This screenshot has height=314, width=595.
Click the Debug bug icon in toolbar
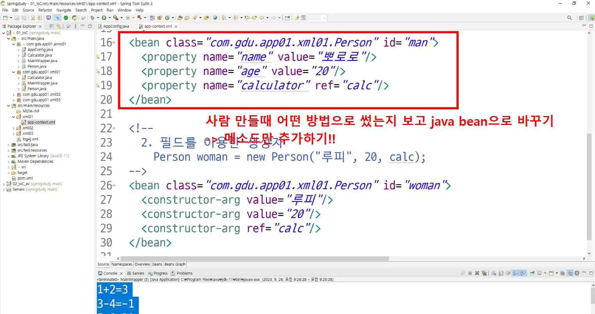(x=93, y=18)
